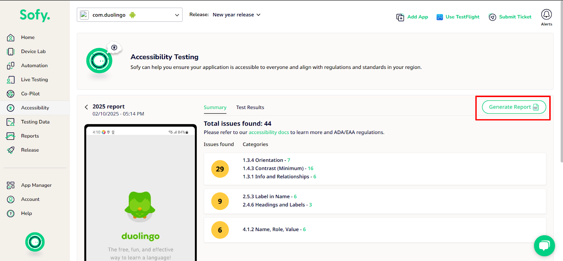Click the yellow 9 issues badge
563x261 pixels.
(x=220, y=201)
